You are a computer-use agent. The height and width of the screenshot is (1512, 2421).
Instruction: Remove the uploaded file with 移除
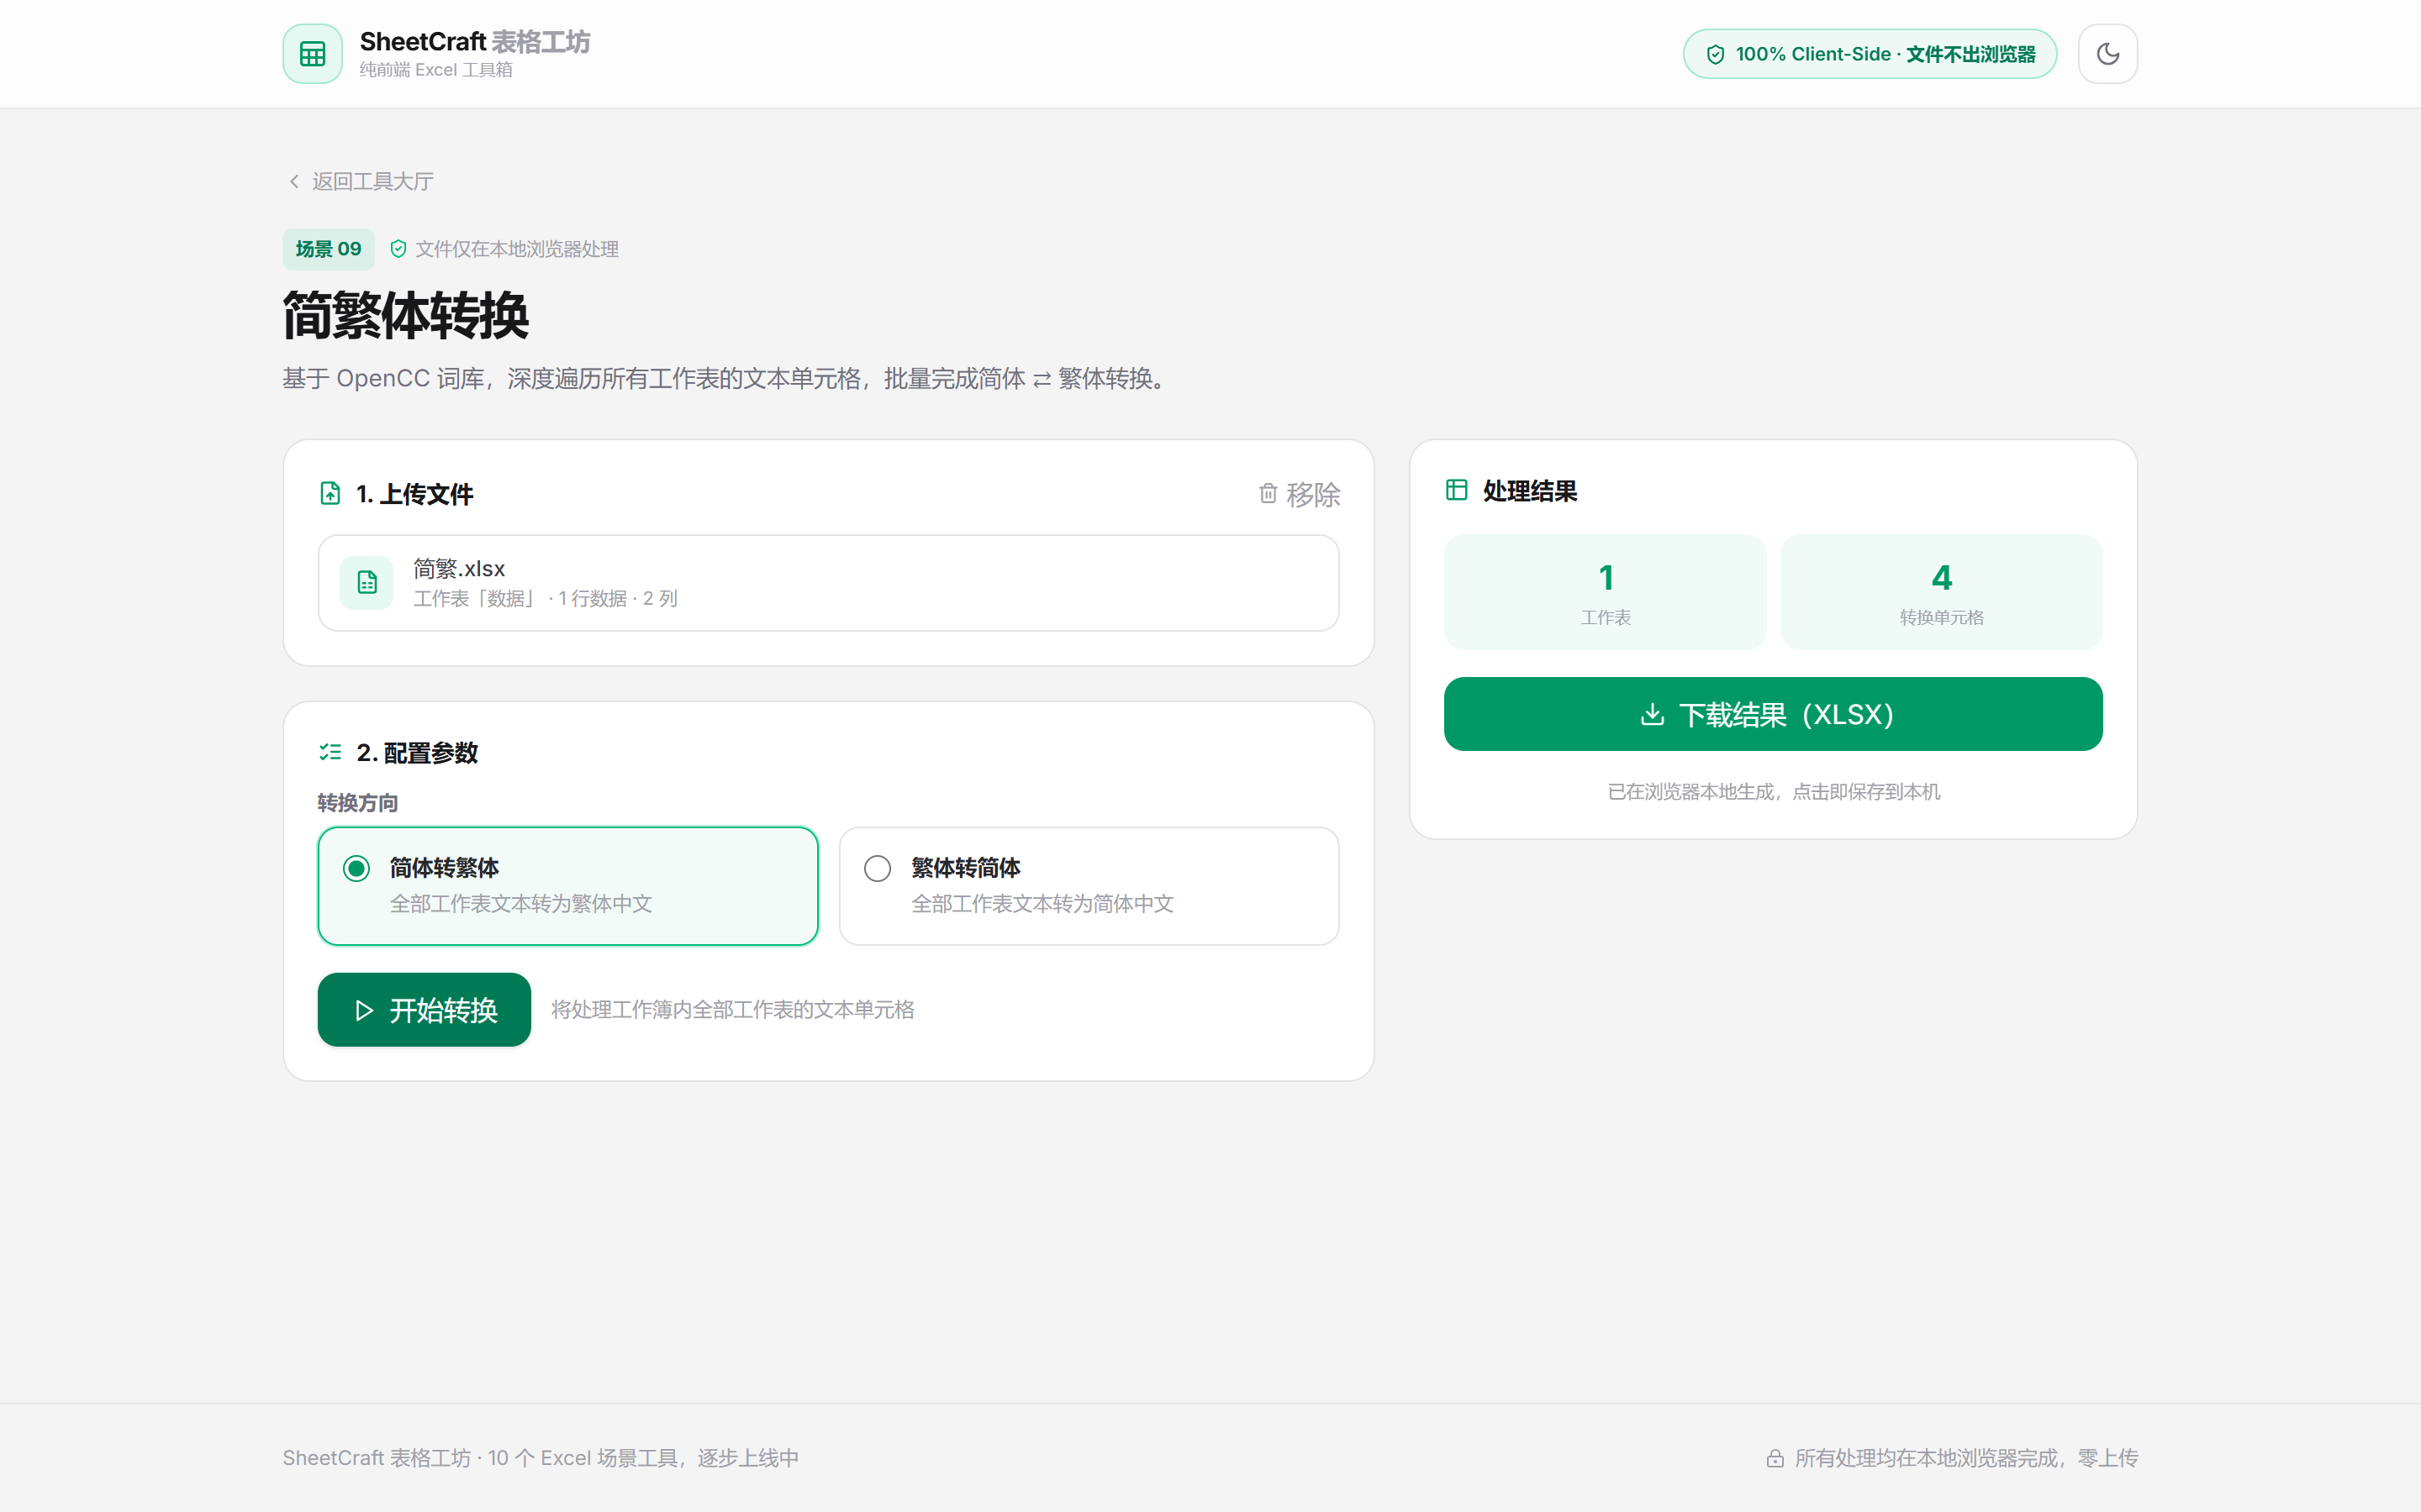pos(1299,494)
